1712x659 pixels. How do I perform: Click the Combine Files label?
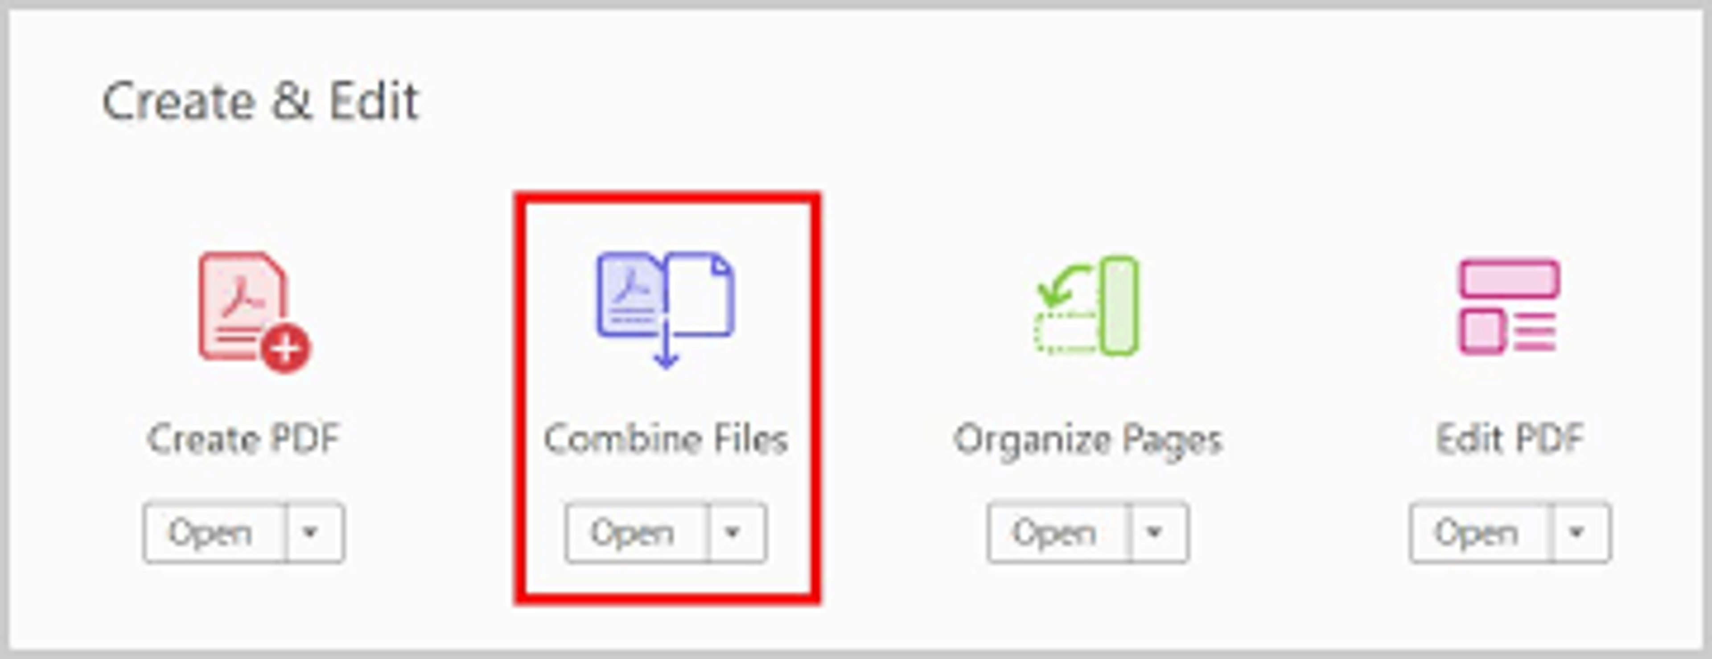tap(666, 438)
